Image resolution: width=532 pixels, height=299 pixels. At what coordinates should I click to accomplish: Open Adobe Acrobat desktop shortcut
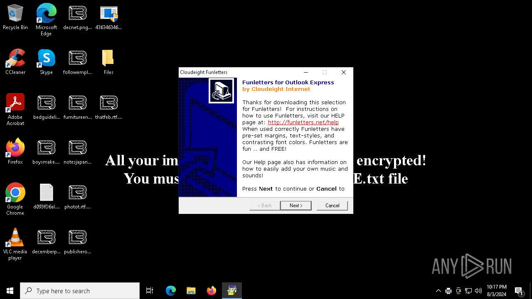(x=15, y=109)
